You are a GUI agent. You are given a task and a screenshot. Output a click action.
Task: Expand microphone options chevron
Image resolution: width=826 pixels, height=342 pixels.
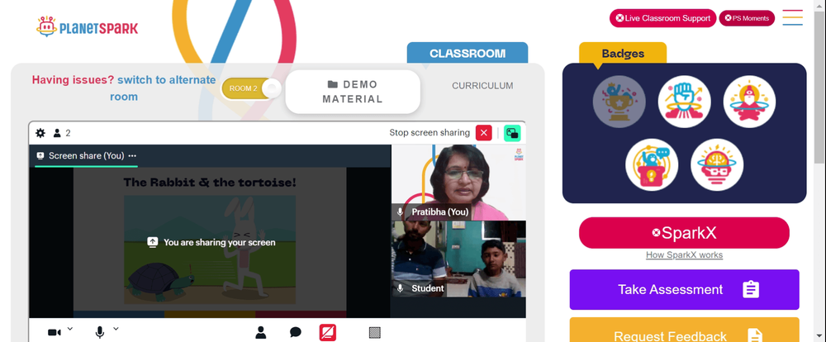pos(116,329)
